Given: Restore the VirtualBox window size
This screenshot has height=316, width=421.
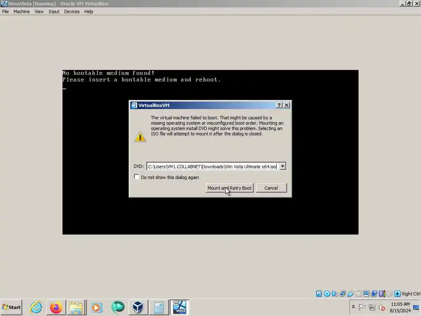Looking at the screenshot, I should click(409, 3).
